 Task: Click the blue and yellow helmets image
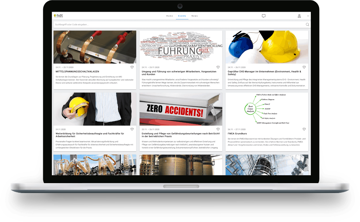click(x=267, y=47)
